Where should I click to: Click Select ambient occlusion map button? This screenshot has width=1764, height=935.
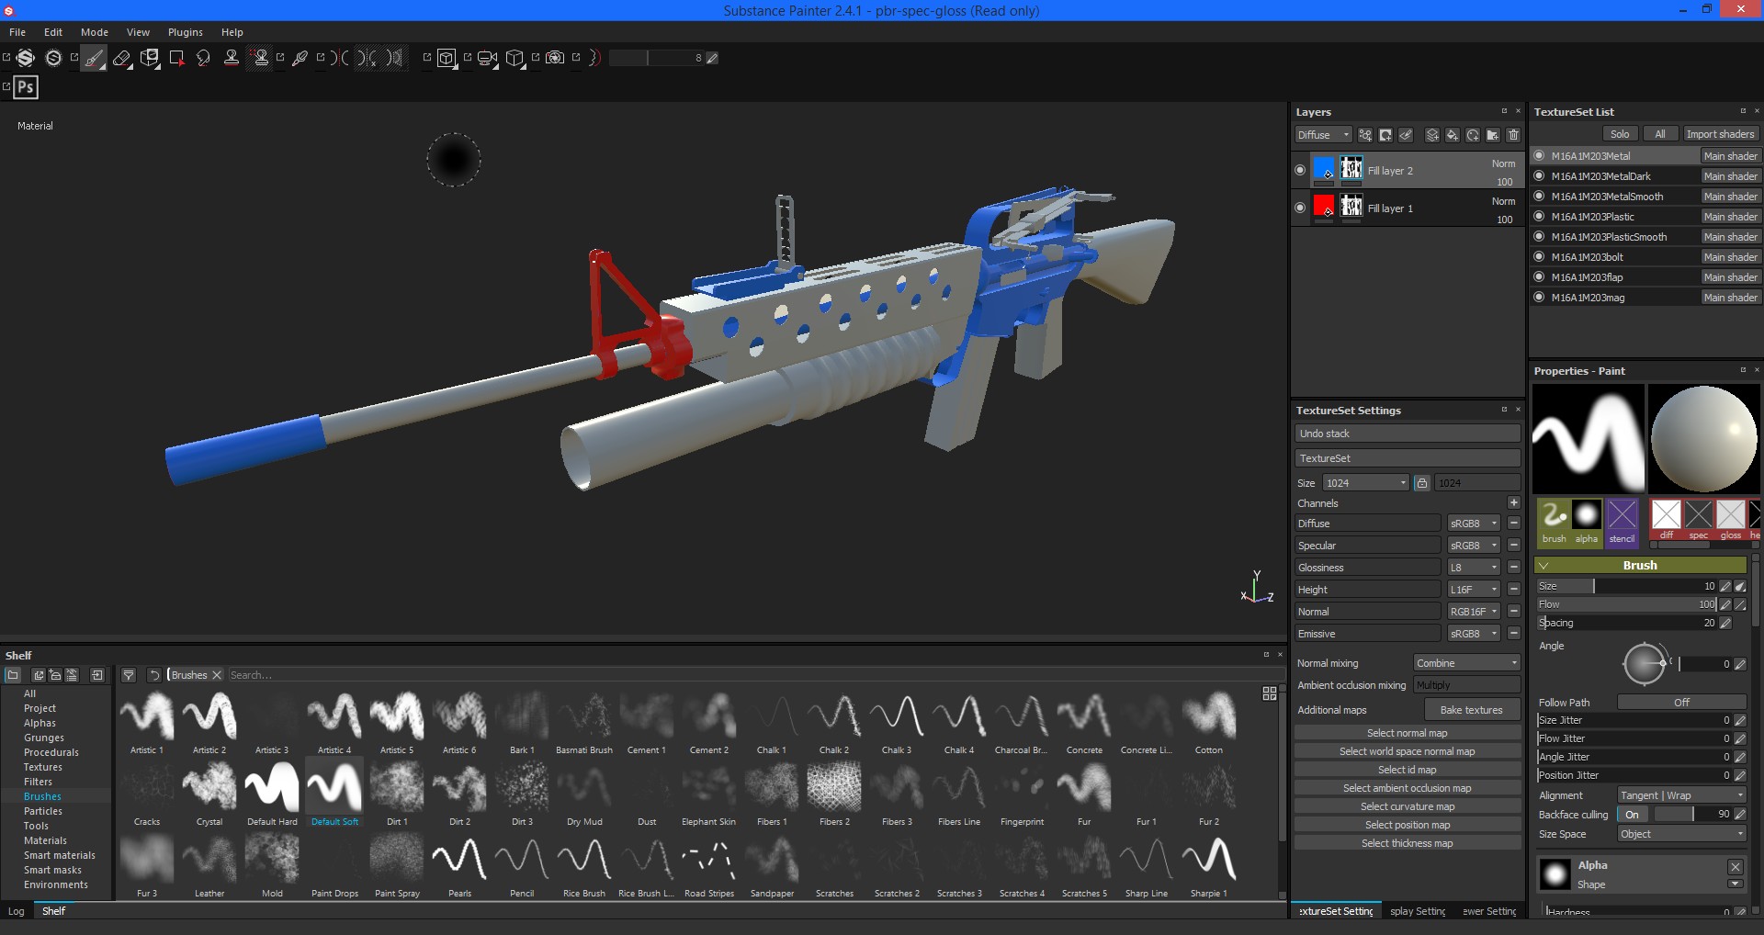(x=1407, y=788)
